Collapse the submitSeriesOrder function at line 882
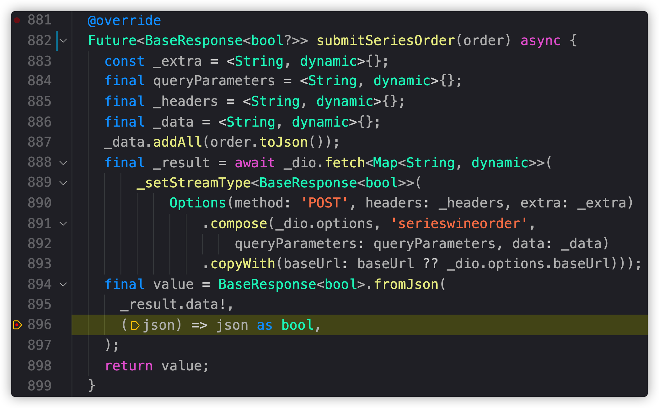This screenshot has width=659, height=408. tap(64, 40)
